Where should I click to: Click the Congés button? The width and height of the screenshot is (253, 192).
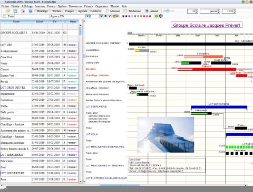pyautogui.click(x=70, y=11)
